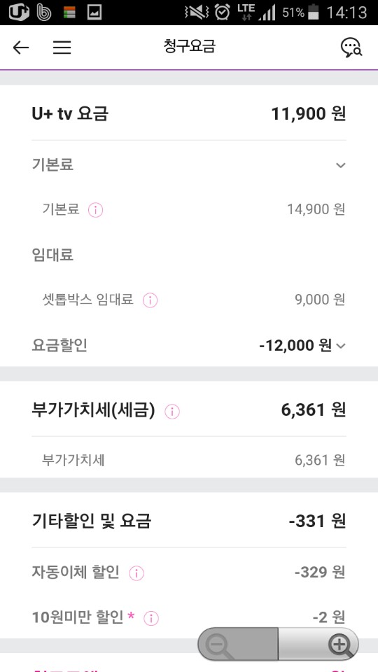Viewport: 378px width, 672px height.
Task: Tap info icon next to 기본료
Action: (x=96, y=210)
